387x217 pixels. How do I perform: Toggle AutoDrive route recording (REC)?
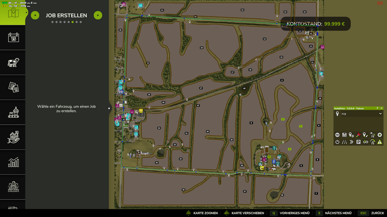coord(337,135)
